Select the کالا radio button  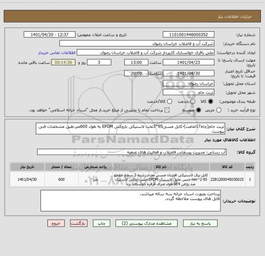[x=211, y=102]
